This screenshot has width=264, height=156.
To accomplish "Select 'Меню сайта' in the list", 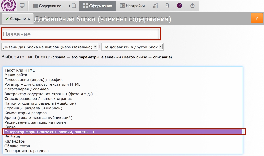I will (16, 75).
